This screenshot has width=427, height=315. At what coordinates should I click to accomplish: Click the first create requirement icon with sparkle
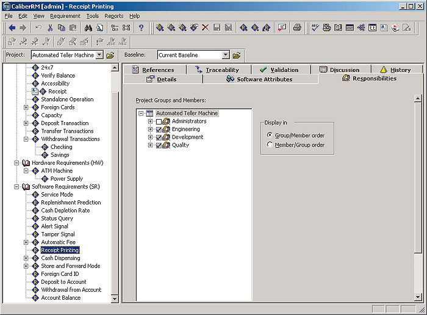160,27
